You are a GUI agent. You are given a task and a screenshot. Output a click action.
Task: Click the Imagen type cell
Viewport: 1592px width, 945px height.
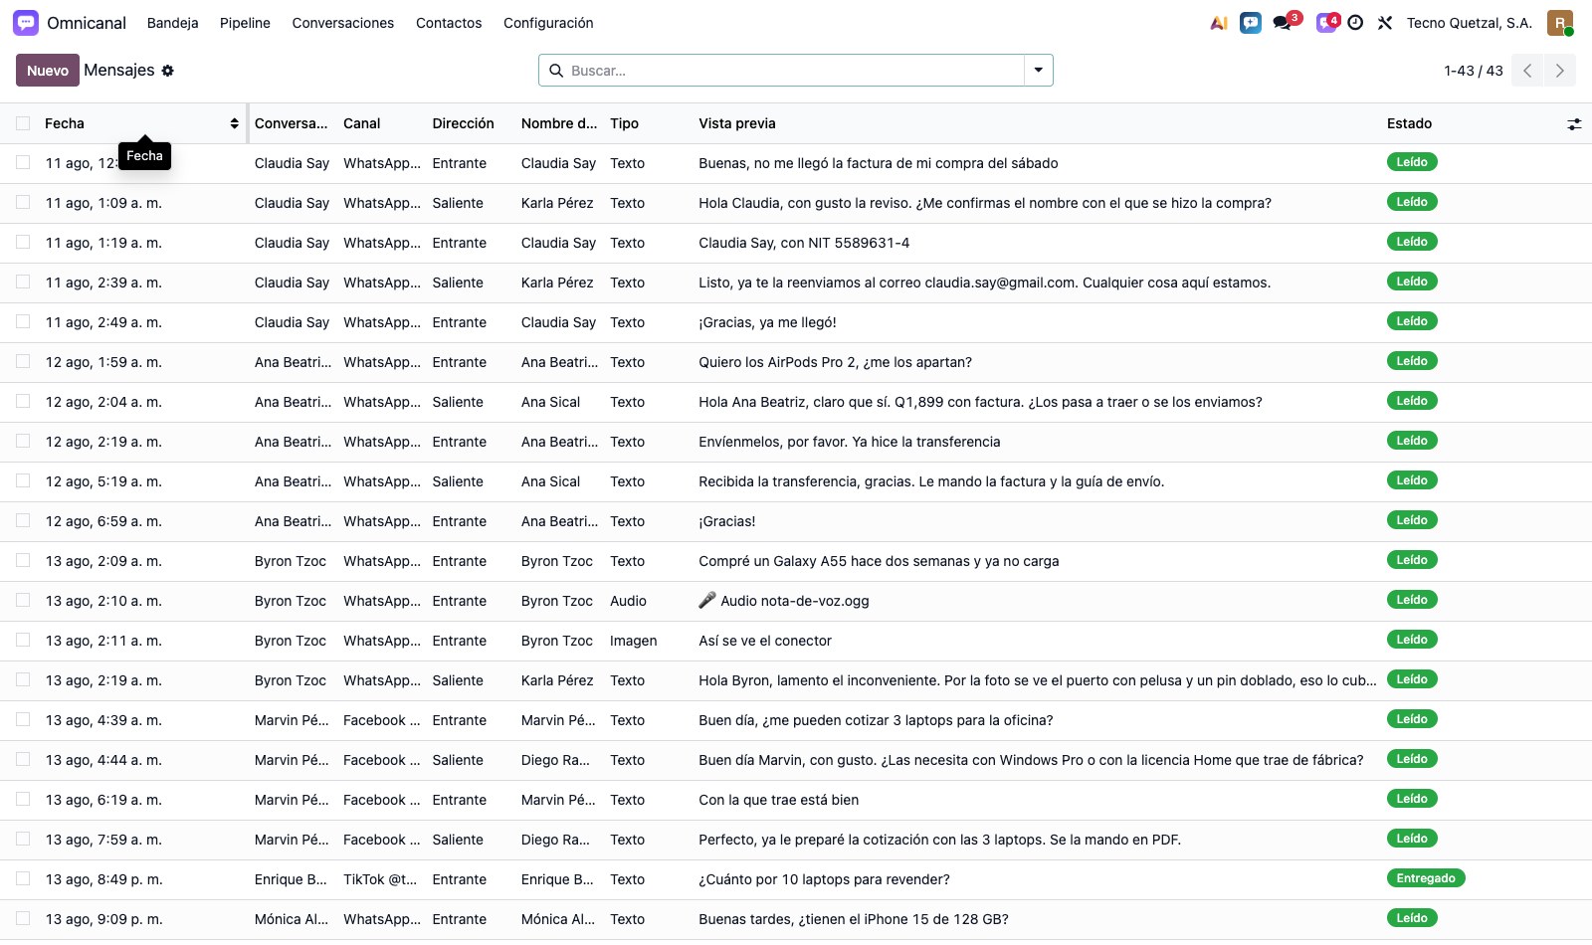point(634,641)
